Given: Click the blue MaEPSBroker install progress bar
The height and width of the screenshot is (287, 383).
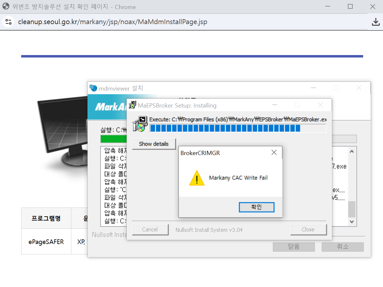Looking at the screenshot, I should pos(238,128).
